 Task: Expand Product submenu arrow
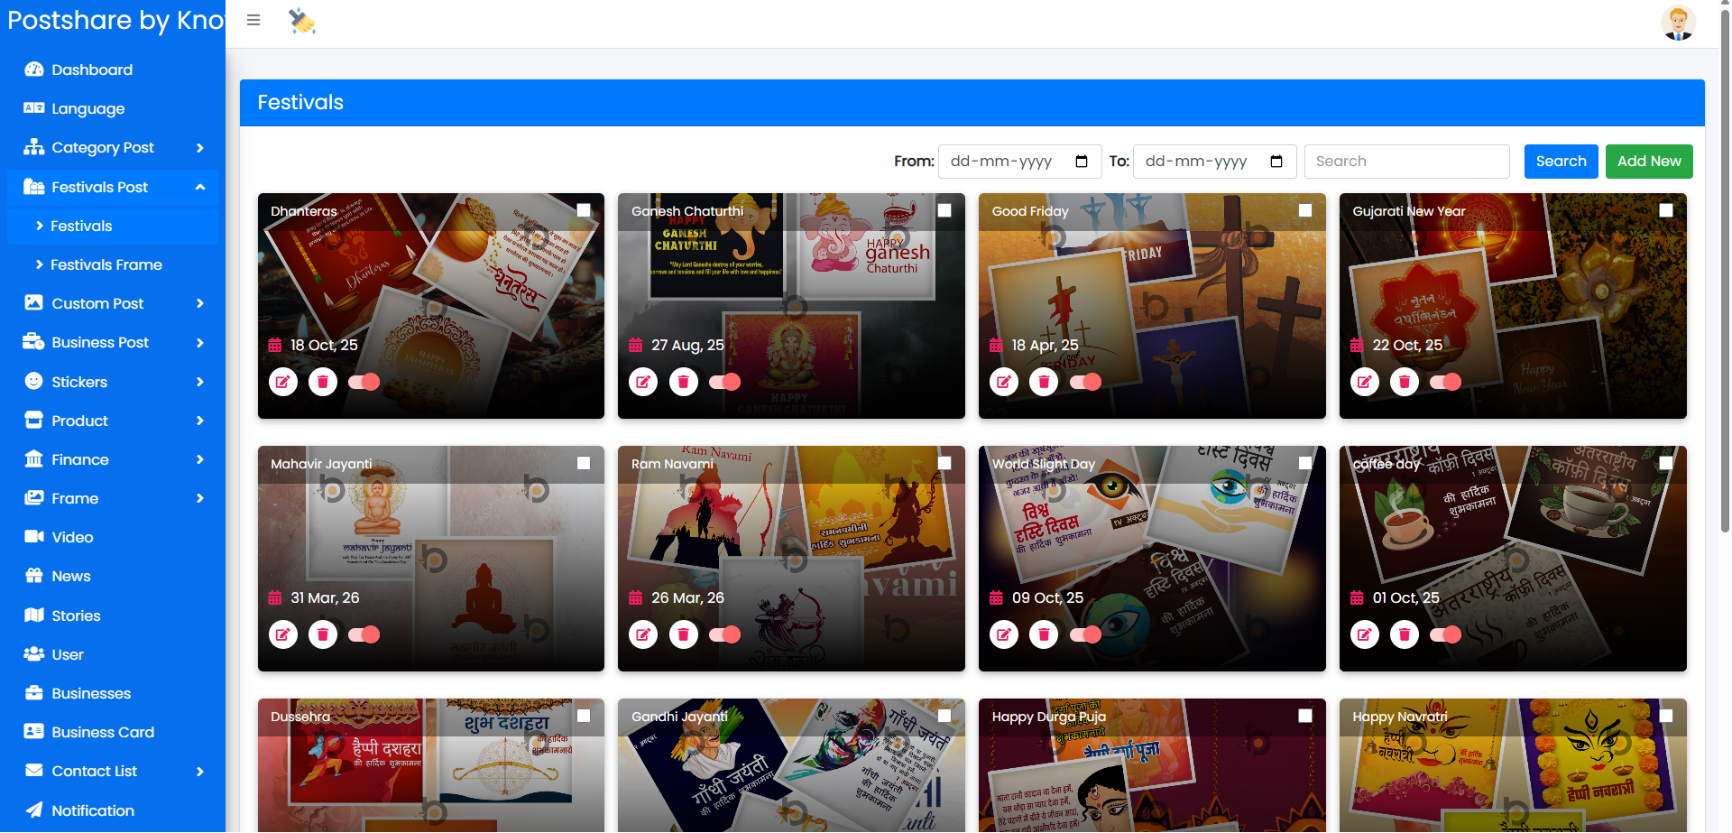tap(200, 421)
